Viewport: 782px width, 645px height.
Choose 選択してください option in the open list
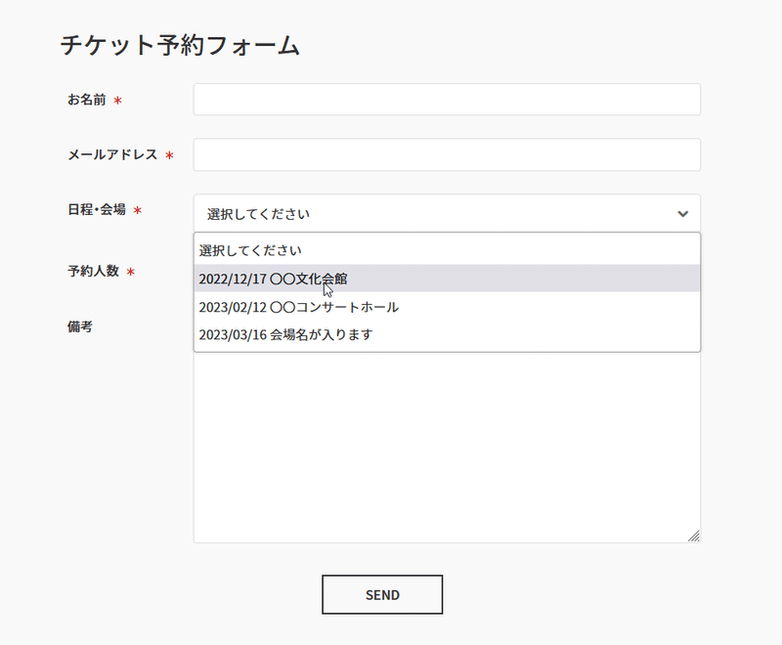447,250
